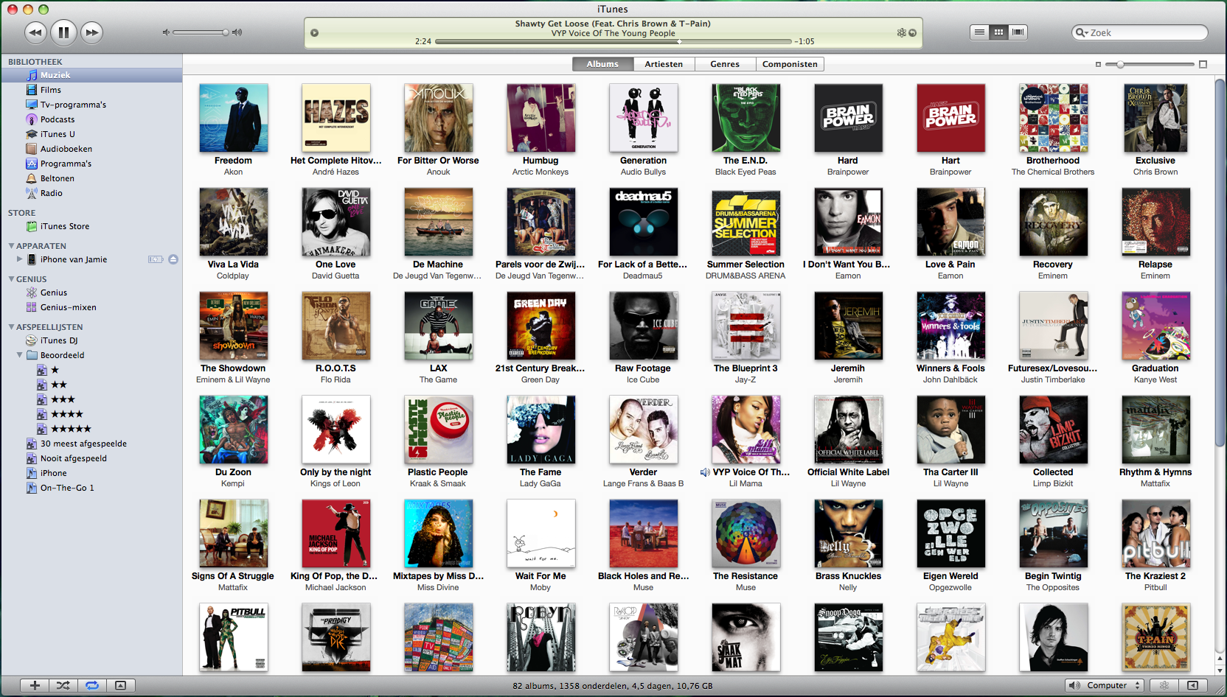The width and height of the screenshot is (1227, 697).
Task: Select iPhone van Jamie device
Action: coord(91,259)
